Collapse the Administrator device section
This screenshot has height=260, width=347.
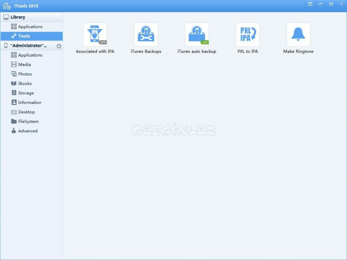click(x=59, y=46)
